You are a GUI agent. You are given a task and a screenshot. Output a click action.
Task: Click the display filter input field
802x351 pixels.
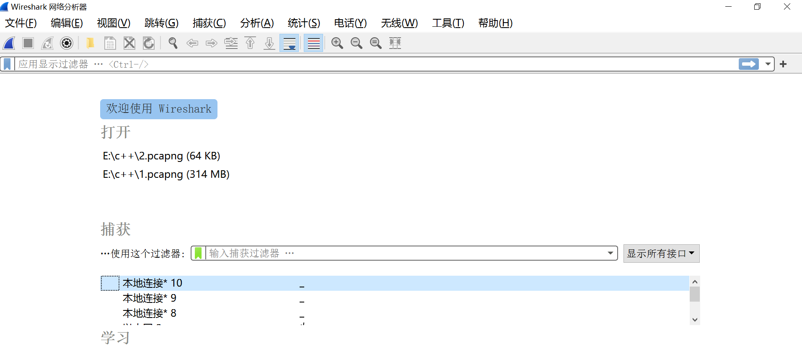[376, 64]
